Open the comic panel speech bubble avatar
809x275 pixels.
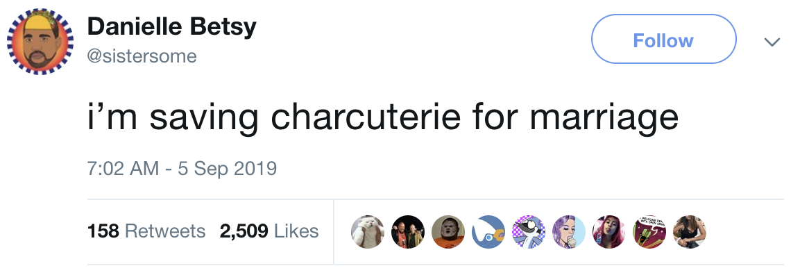click(x=649, y=232)
